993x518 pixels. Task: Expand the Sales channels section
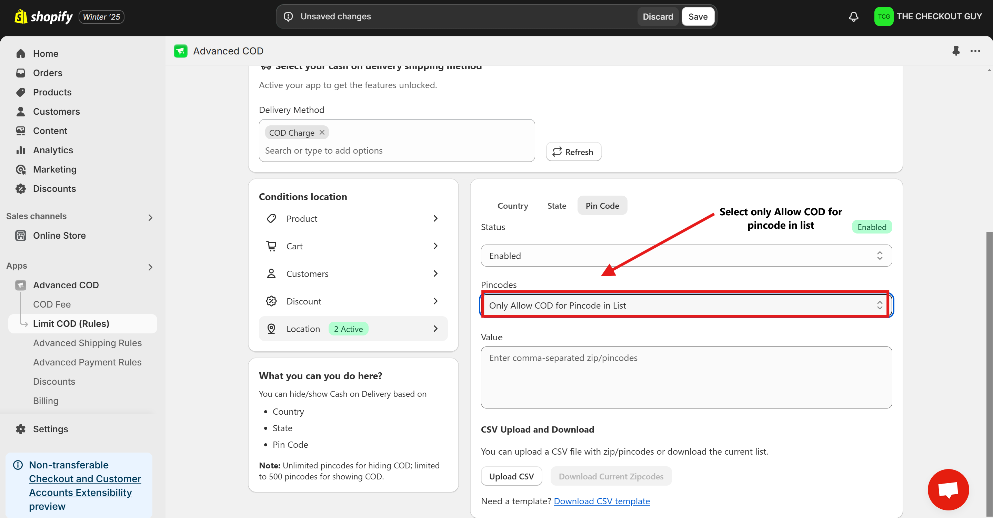[150, 218]
